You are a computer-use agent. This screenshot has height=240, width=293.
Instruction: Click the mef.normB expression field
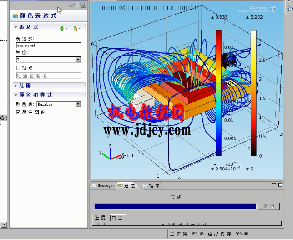point(49,45)
